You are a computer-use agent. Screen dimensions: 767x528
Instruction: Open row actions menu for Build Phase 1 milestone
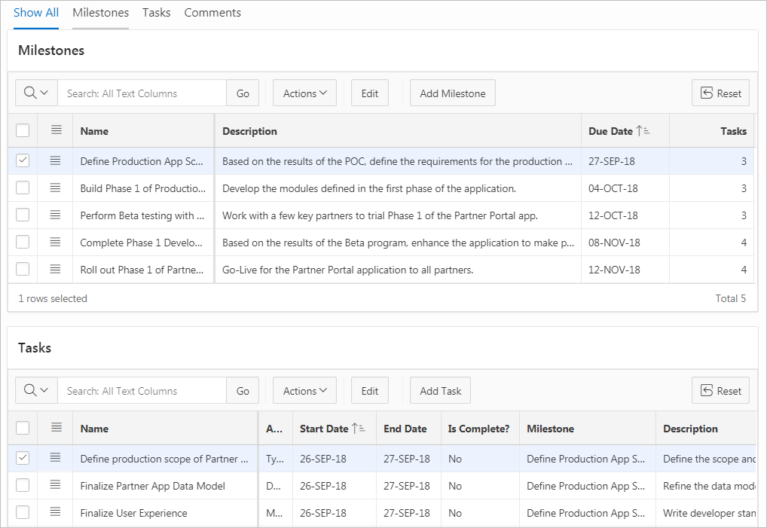coord(55,188)
